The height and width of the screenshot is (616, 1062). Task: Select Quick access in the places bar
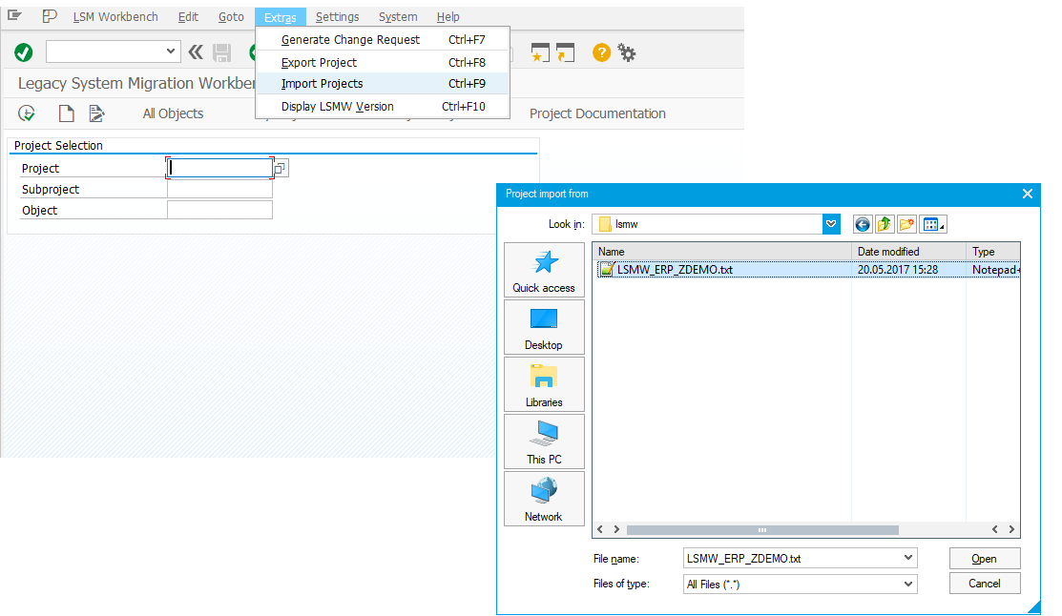544,270
